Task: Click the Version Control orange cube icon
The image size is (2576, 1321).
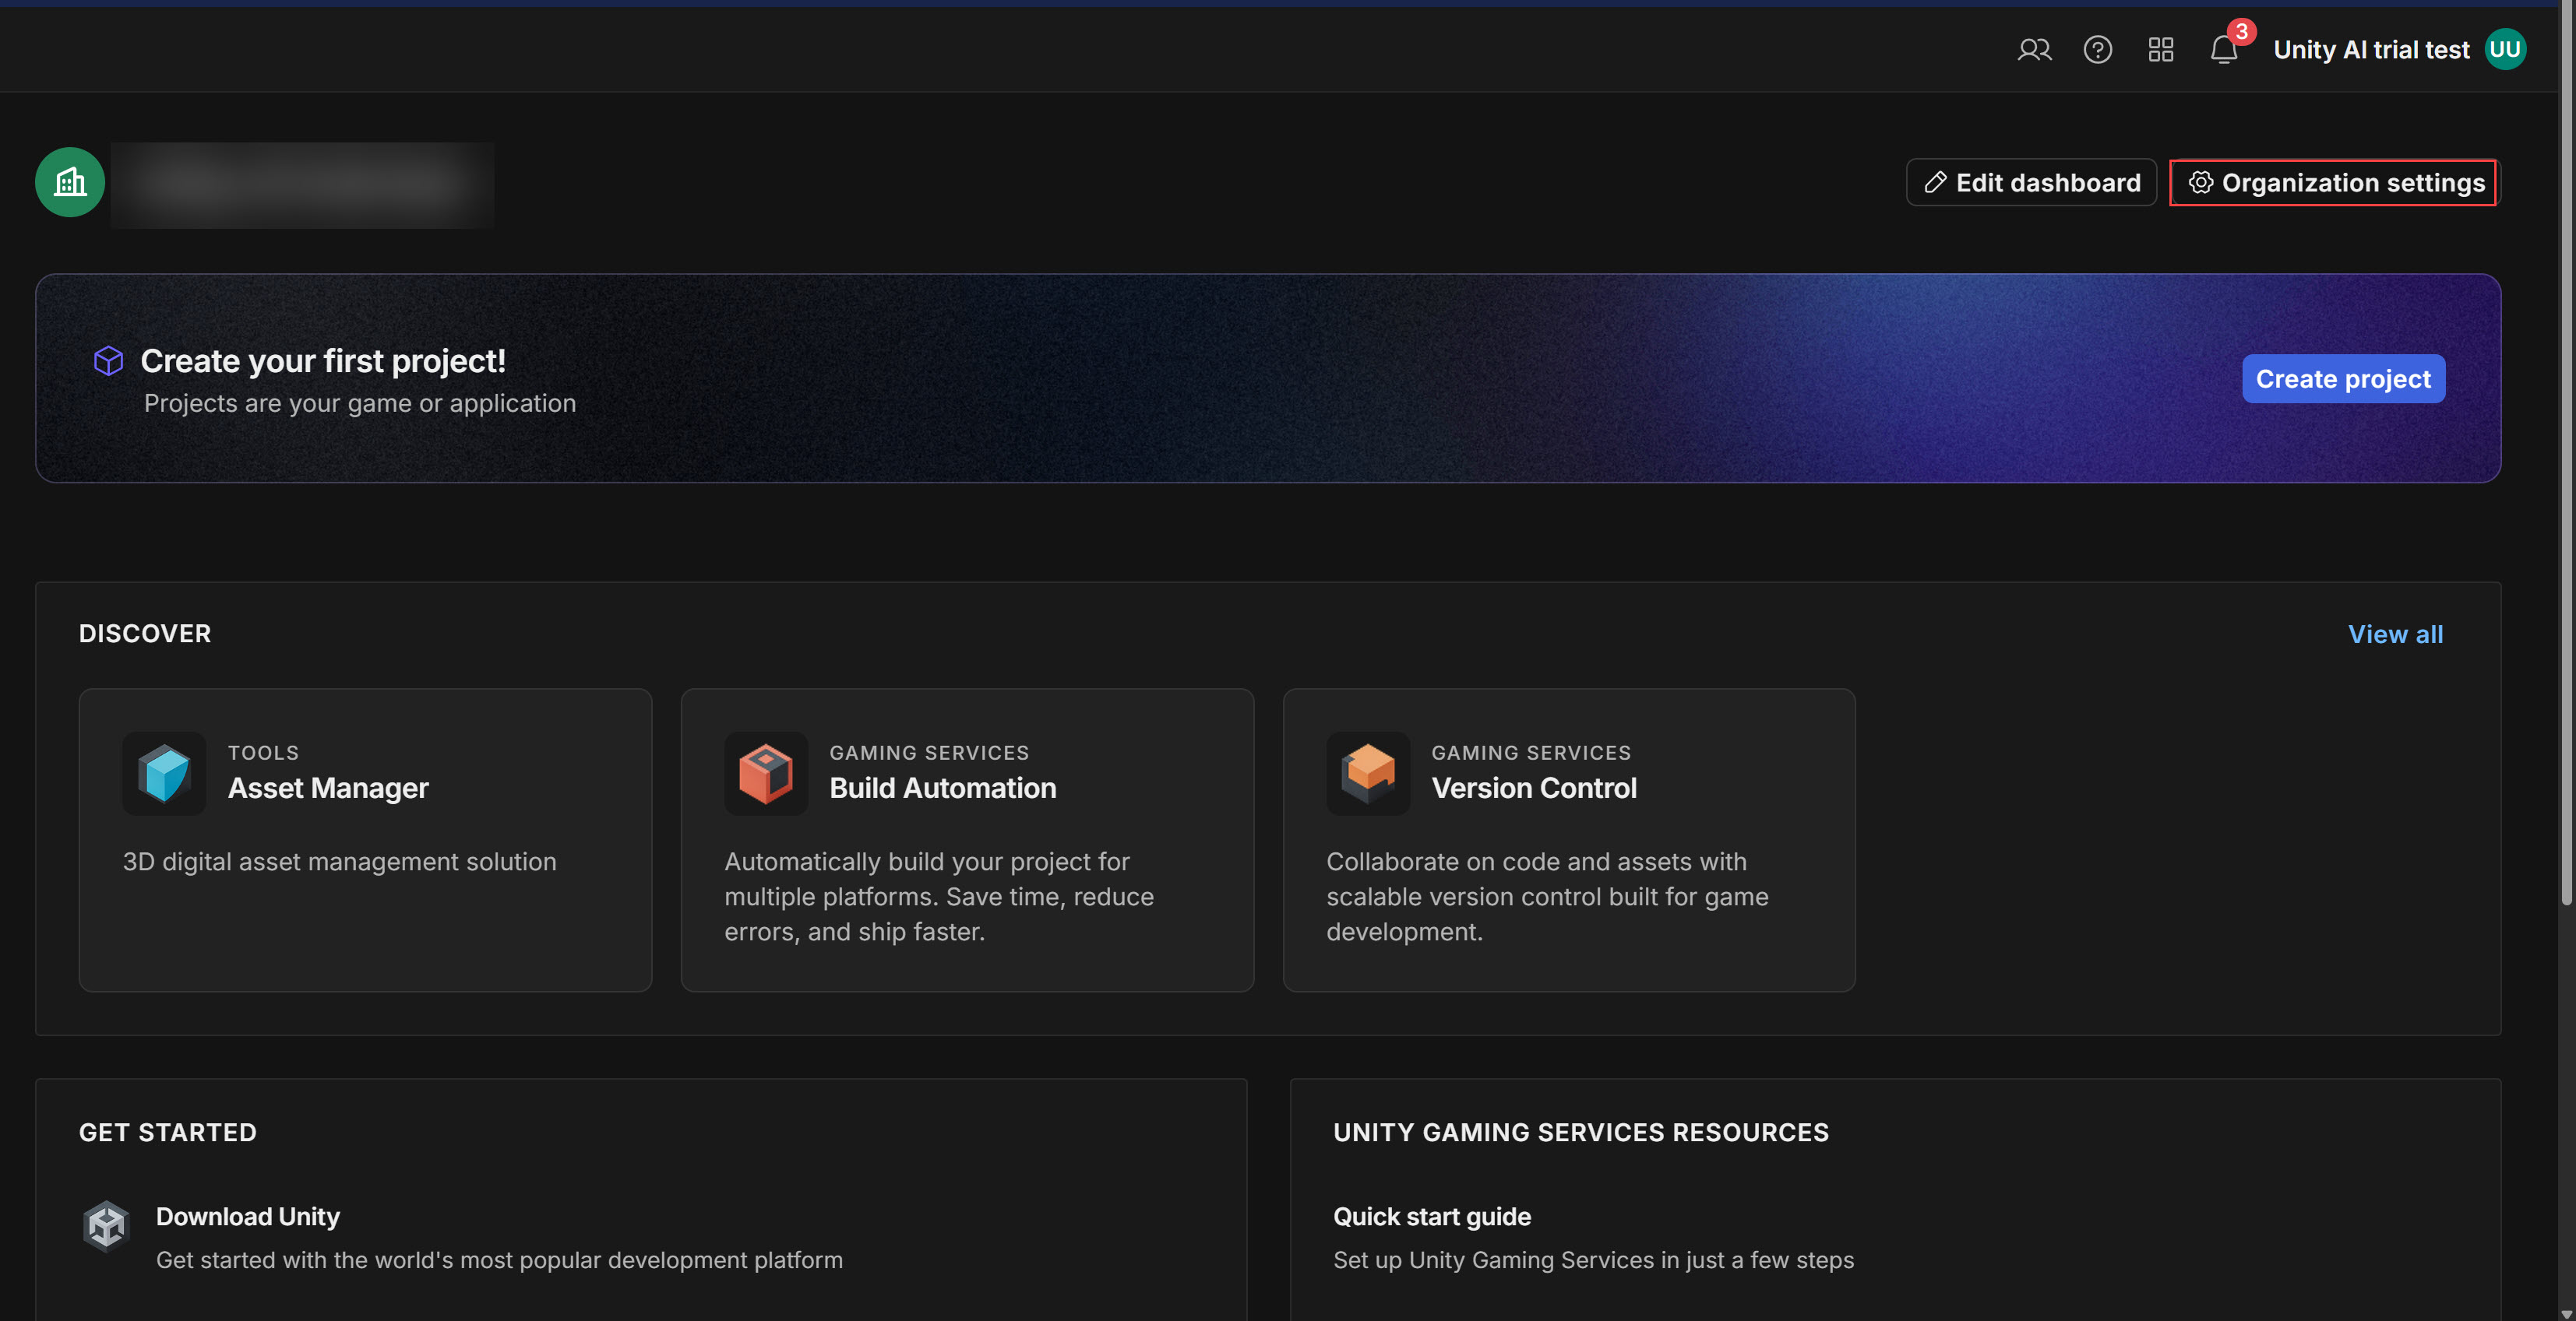Action: (1368, 774)
